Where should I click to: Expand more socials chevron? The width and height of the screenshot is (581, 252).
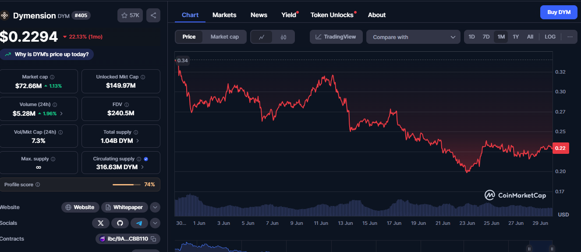tap(155, 223)
